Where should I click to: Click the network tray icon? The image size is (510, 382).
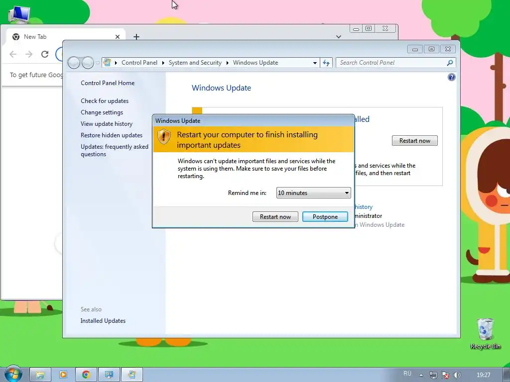[433, 375]
